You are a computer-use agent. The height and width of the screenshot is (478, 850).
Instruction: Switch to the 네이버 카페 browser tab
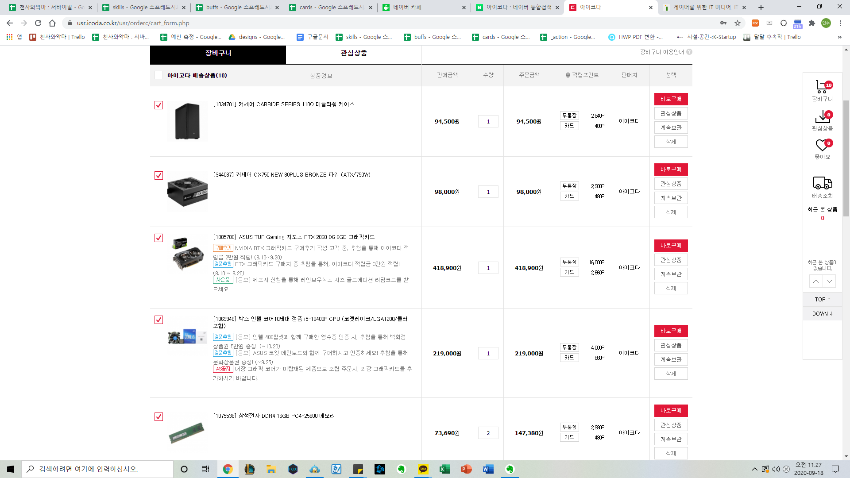point(424,8)
